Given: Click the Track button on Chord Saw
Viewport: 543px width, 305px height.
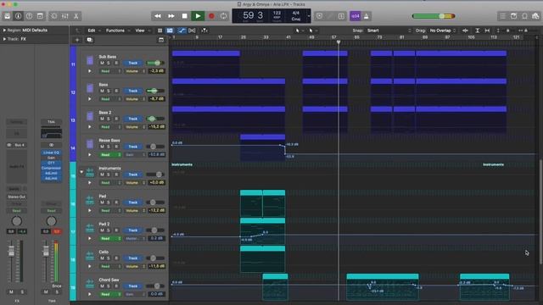Looking at the screenshot, I should point(133,286).
